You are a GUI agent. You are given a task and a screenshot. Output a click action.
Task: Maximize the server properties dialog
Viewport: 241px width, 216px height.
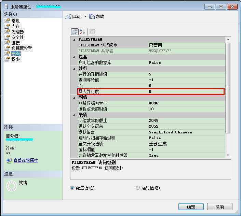tap(221, 7)
